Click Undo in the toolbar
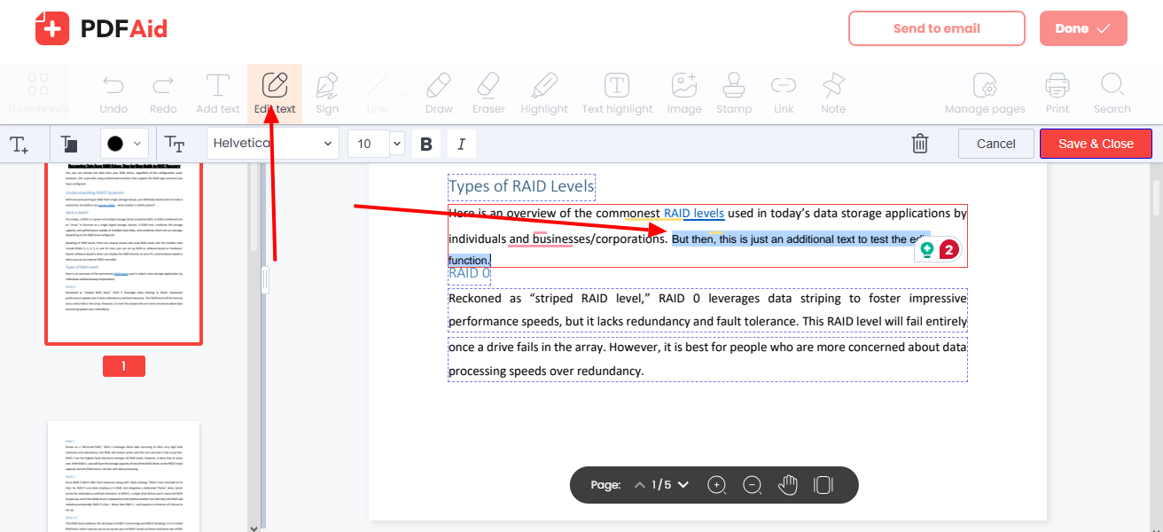This screenshot has height=532, width=1163. tap(113, 93)
